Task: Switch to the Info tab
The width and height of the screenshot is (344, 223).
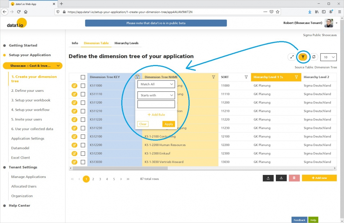Action: pyautogui.click(x=75, y=43)
